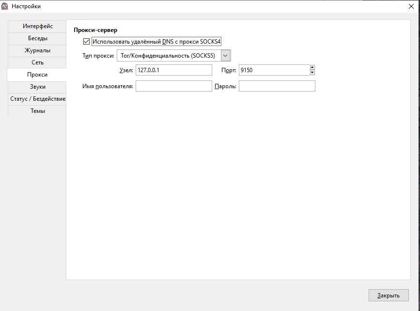
Task: Click the Узел label
Action: (126, 70)
